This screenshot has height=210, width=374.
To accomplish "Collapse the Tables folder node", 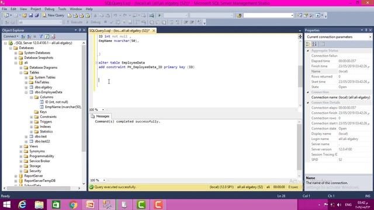I will (21, 72).
